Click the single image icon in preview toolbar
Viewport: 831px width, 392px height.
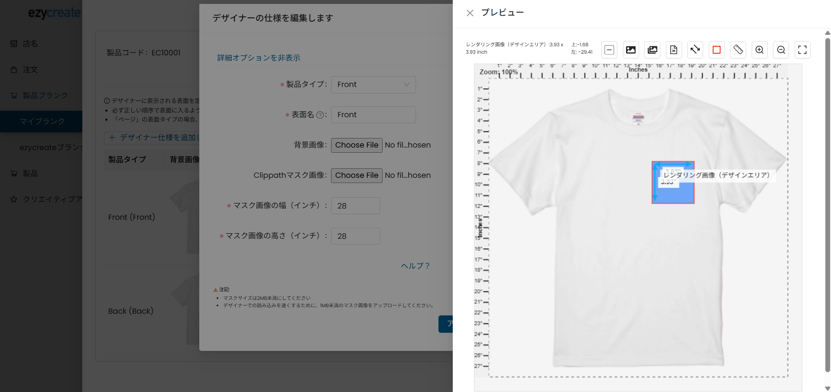point(630,50)
